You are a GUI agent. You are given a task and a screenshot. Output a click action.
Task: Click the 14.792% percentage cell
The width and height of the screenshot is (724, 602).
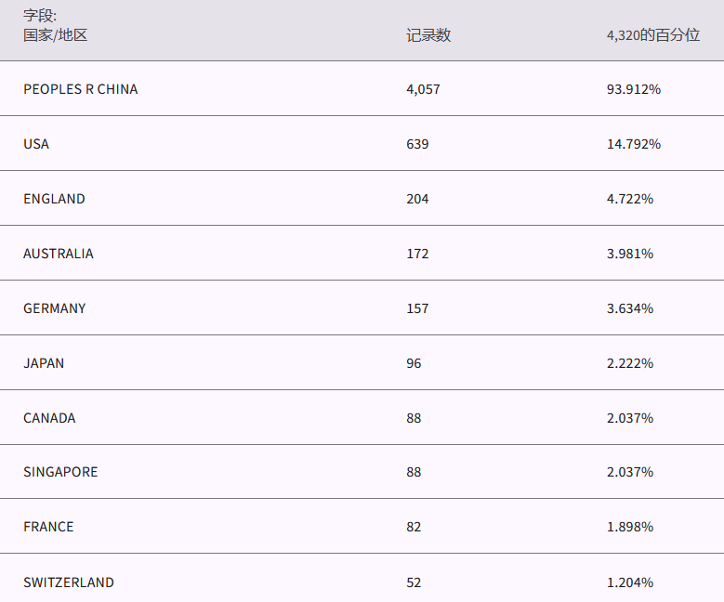point(633,144)
